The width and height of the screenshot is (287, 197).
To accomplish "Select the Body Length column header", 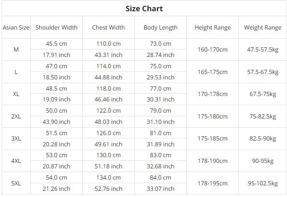I will pyautogui.click(x=161, y=27).
